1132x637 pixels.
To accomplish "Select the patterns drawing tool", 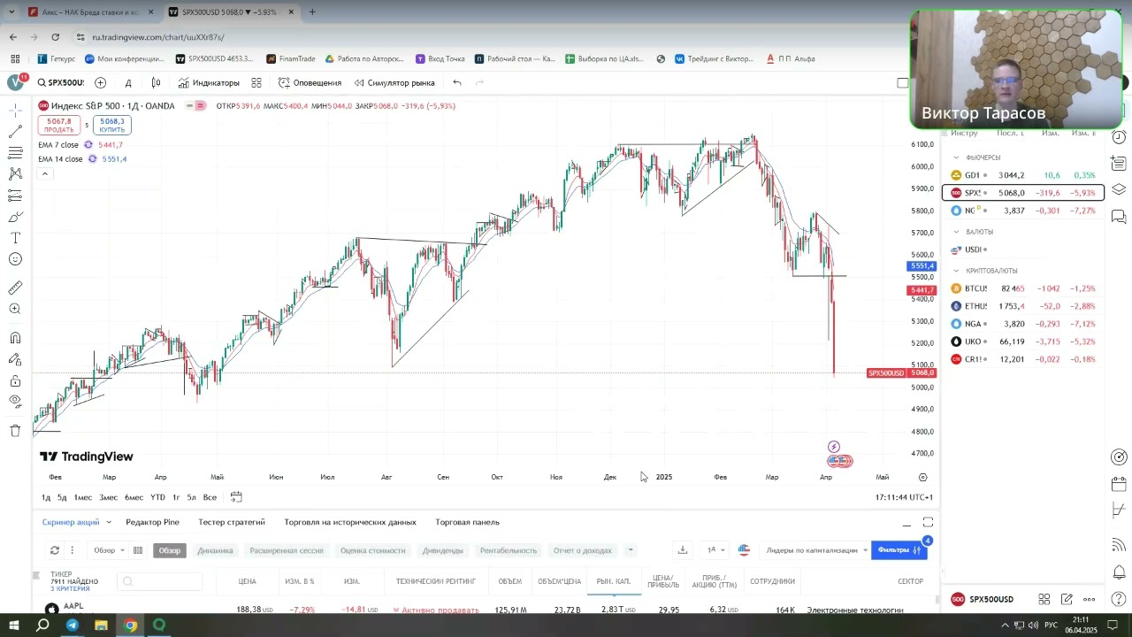I will [x=15, y=174].
